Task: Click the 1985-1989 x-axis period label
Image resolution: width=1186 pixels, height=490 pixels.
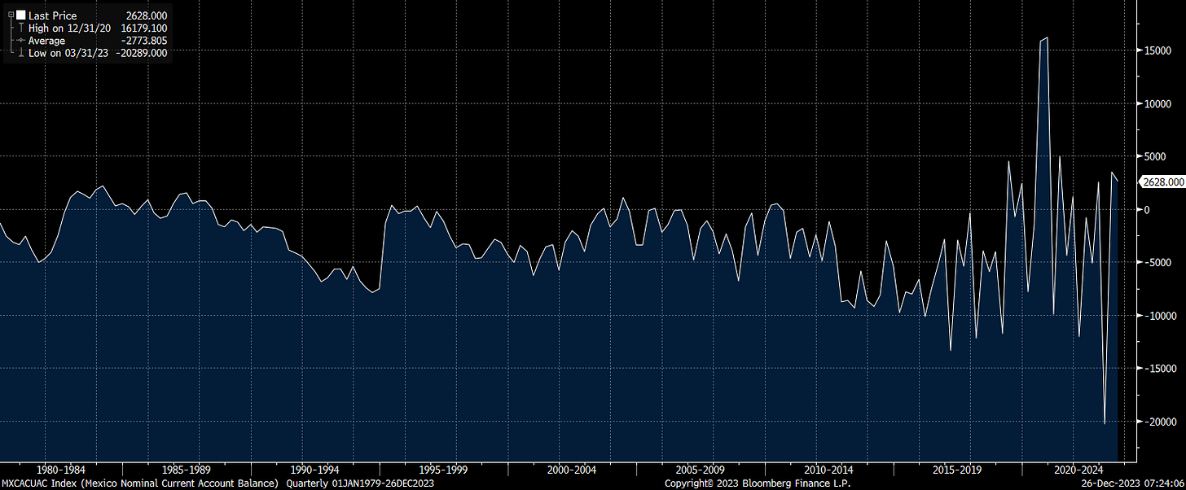Action: pyautogui.click(x=187, y=470)
